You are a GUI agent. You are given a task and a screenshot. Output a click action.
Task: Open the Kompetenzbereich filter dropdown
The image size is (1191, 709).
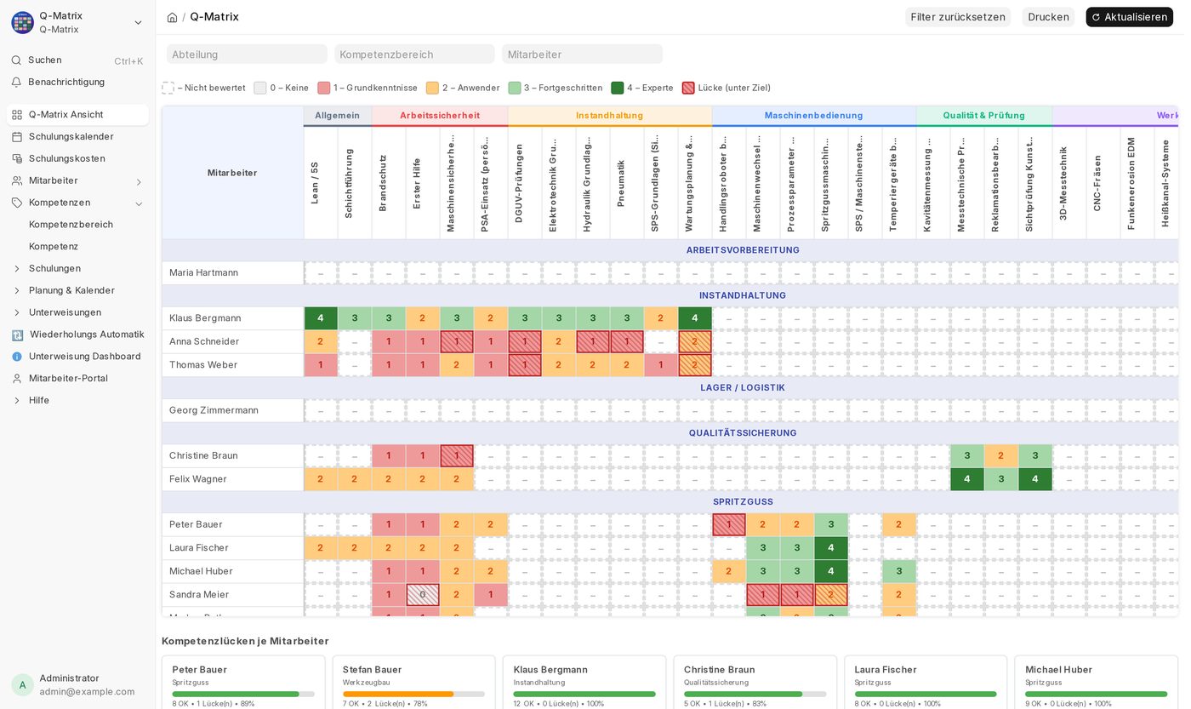click(x=414, y=54)
